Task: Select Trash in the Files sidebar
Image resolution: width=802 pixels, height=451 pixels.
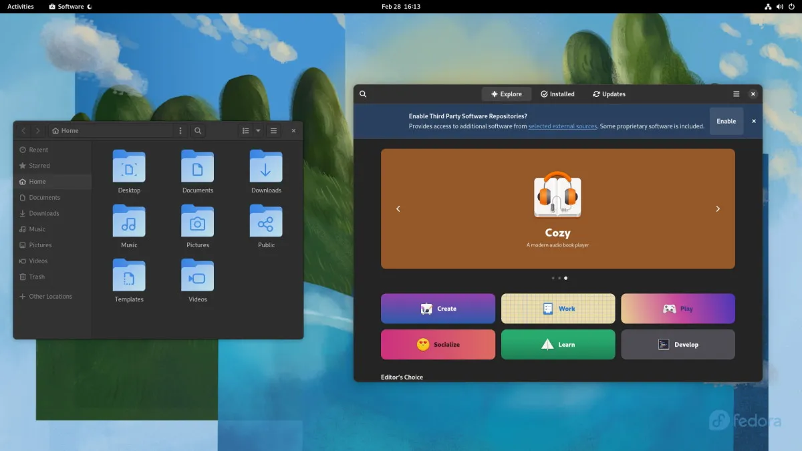Action: pyautogui.click(x=37, y=277)
